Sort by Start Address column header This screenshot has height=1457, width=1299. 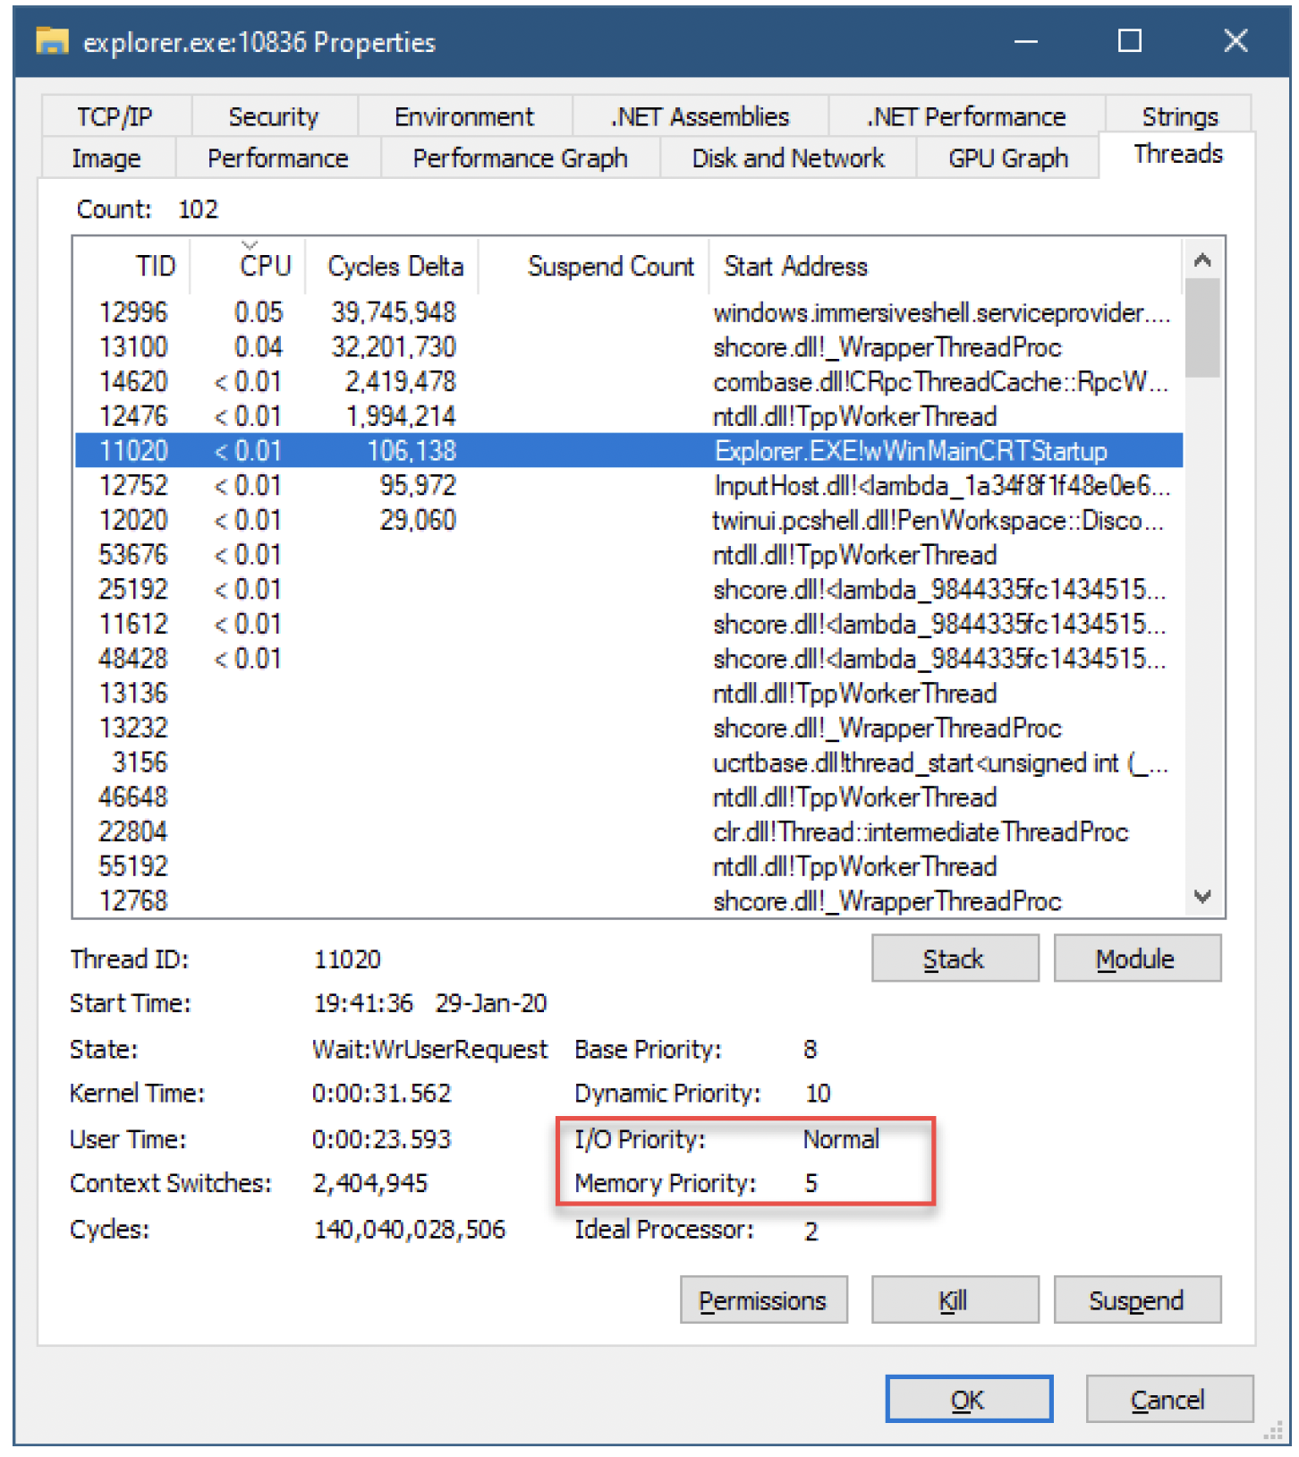[x=946, y=266]
